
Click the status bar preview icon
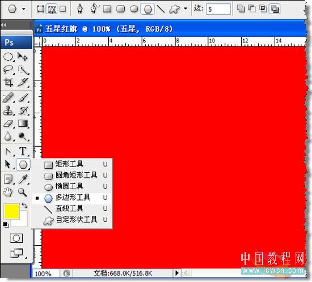tap(66, 274)
